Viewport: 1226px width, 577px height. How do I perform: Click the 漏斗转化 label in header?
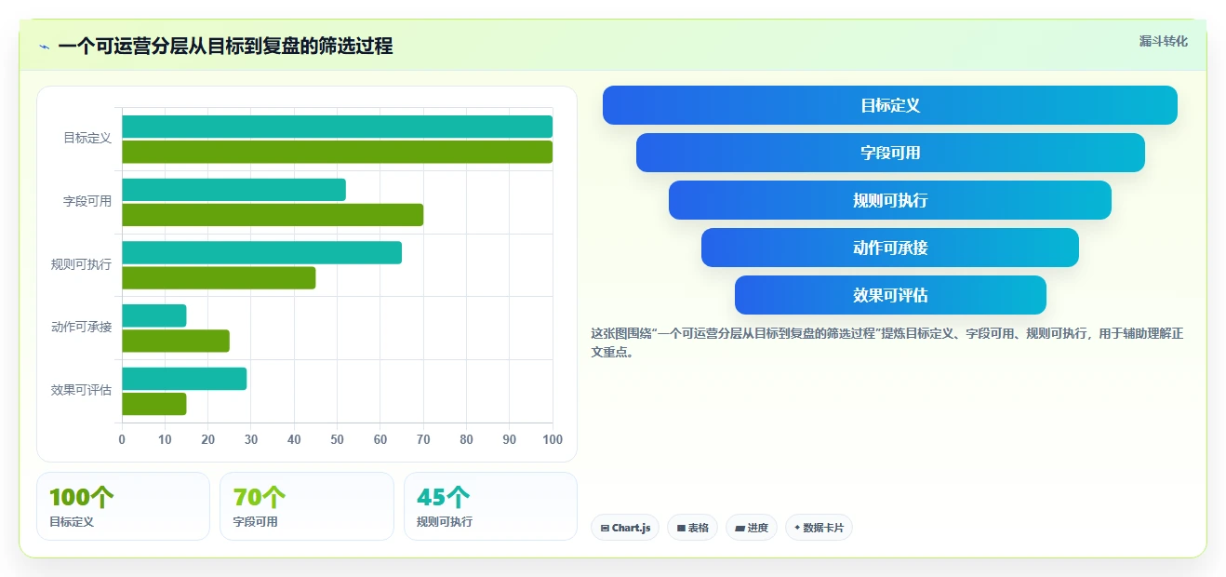[1164, 42]
